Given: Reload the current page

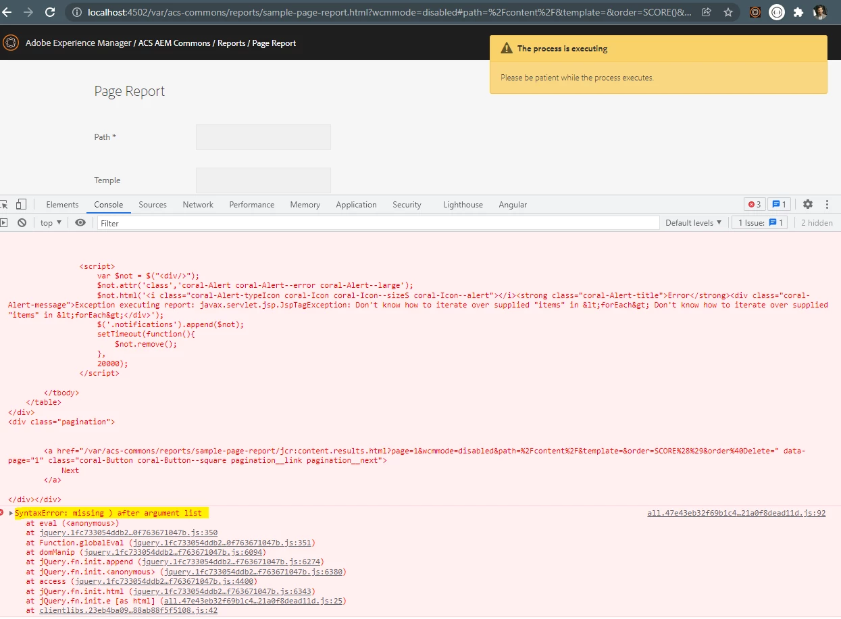Looking at the screenshot, I should [x=50, y=12].
